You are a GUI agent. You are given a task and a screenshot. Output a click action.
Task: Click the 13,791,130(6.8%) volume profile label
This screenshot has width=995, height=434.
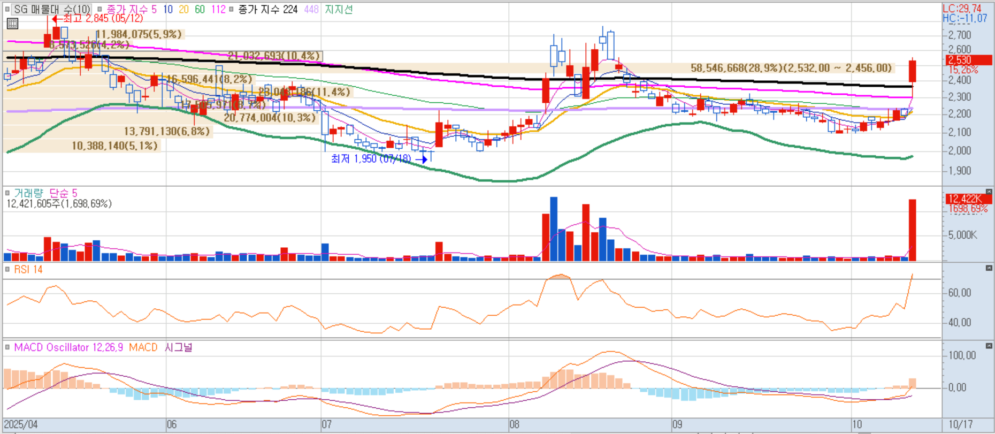point(167,131)
